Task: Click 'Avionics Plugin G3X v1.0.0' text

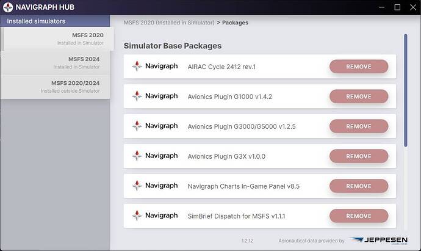Action: tap(226, 156)
